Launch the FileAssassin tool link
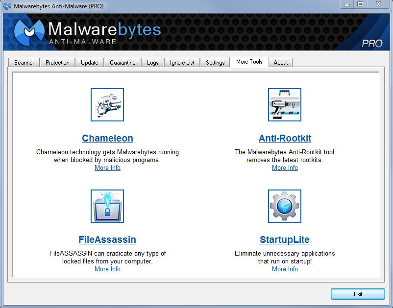 click(x=107, y=239)
